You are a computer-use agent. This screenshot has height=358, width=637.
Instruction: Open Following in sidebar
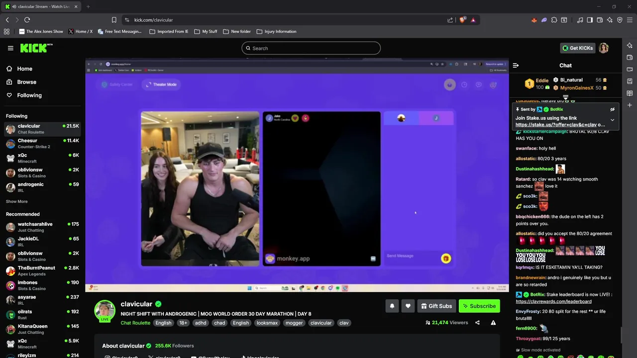29,95
